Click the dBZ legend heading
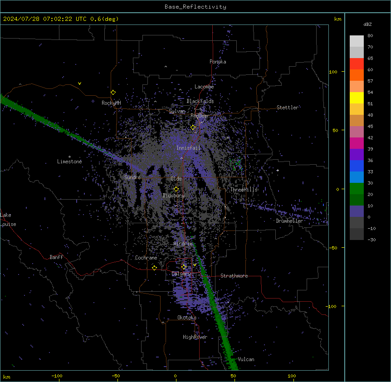This screenshot has height=382, width=391. (367, 24)
